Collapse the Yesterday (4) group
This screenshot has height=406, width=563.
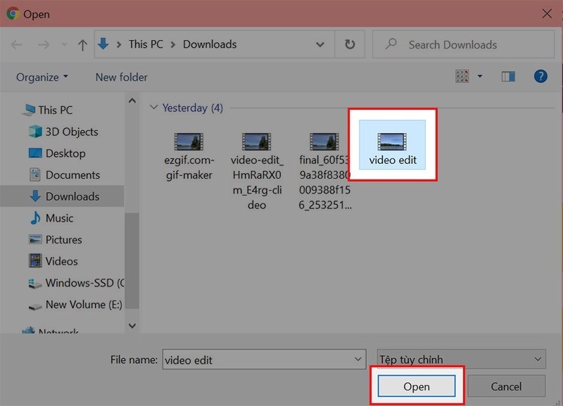coord(153,108)
